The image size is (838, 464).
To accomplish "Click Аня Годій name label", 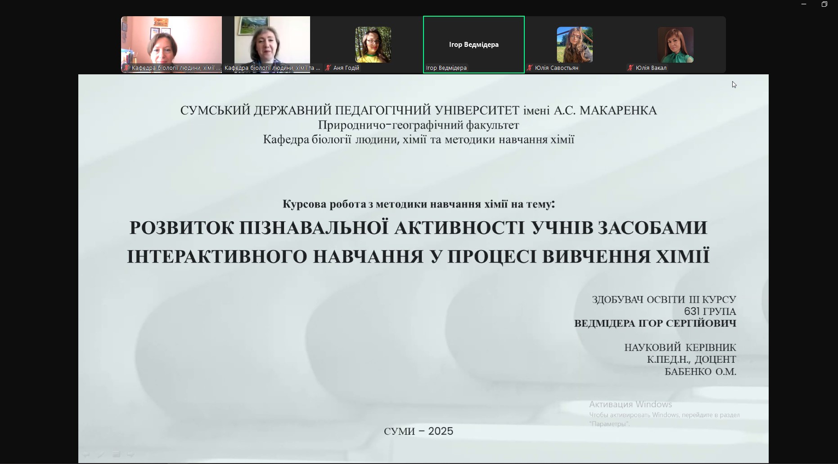I will pos(346,68).
